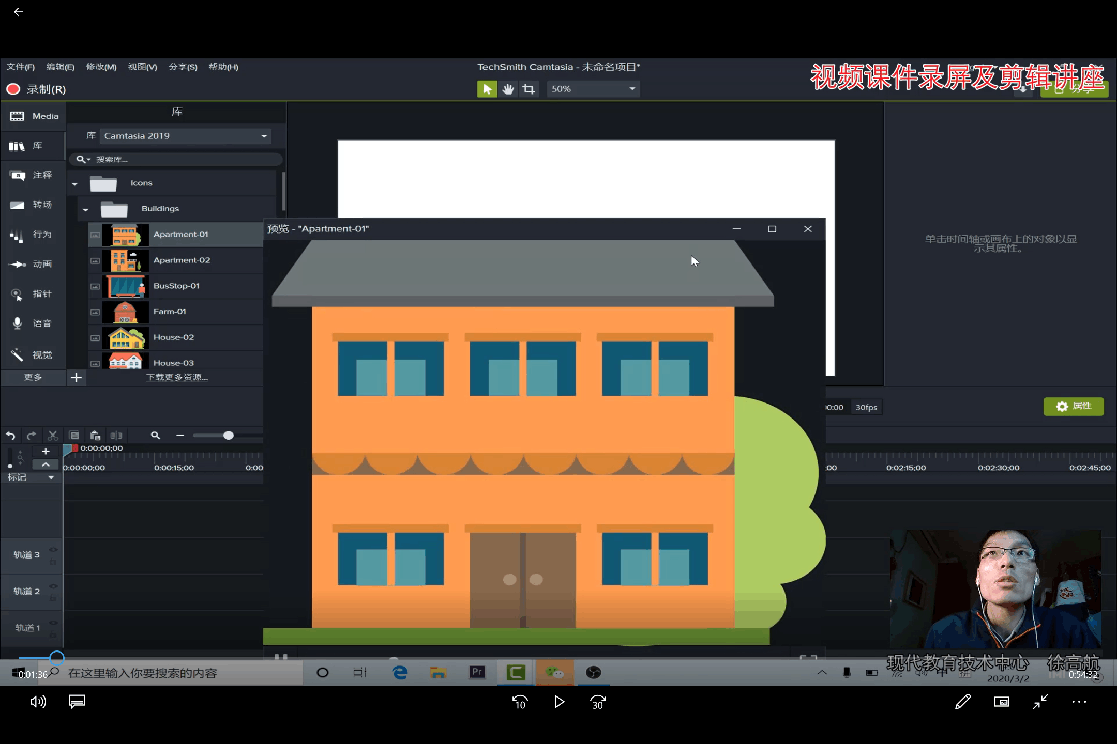Toggle visibility eye for 轨道 3
Viewport: 1117px width, 744px height.
[x=53, y=550]
